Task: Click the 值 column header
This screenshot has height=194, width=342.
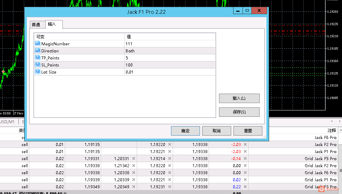Action: coord(170,37)
